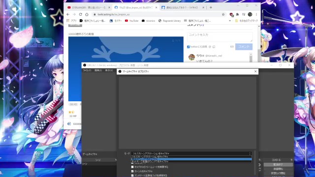Go to Chrome home page icon
The width and height of the screenshot is (315, 177).
click(x=87, y=14)
